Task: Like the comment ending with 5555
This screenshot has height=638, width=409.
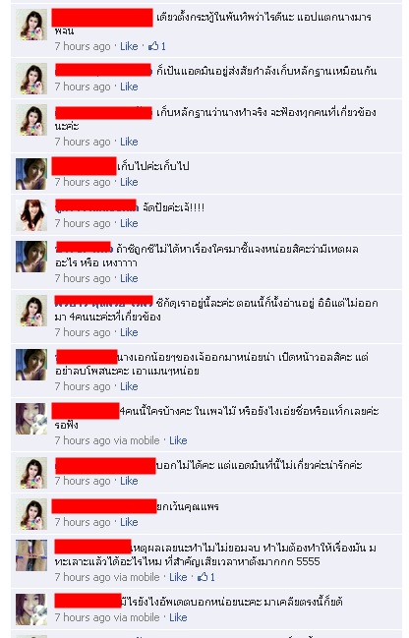Action: [x=178, y=577]
